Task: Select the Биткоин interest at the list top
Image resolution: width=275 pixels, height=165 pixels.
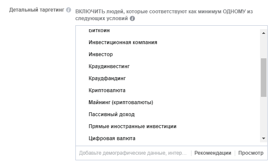Action: point(99,30)
